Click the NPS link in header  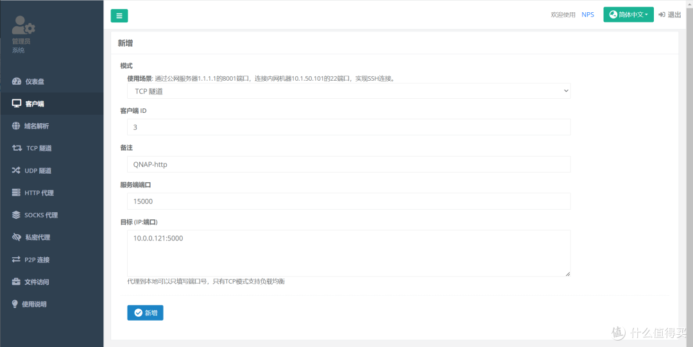(588, 15)
